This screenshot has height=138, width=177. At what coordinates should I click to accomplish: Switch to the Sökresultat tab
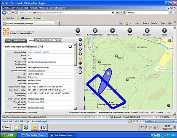(19, 41)
